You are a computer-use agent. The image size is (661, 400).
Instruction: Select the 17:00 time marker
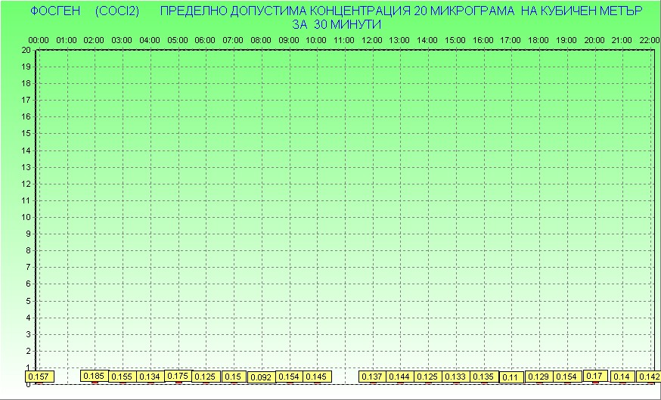(510, 39)
